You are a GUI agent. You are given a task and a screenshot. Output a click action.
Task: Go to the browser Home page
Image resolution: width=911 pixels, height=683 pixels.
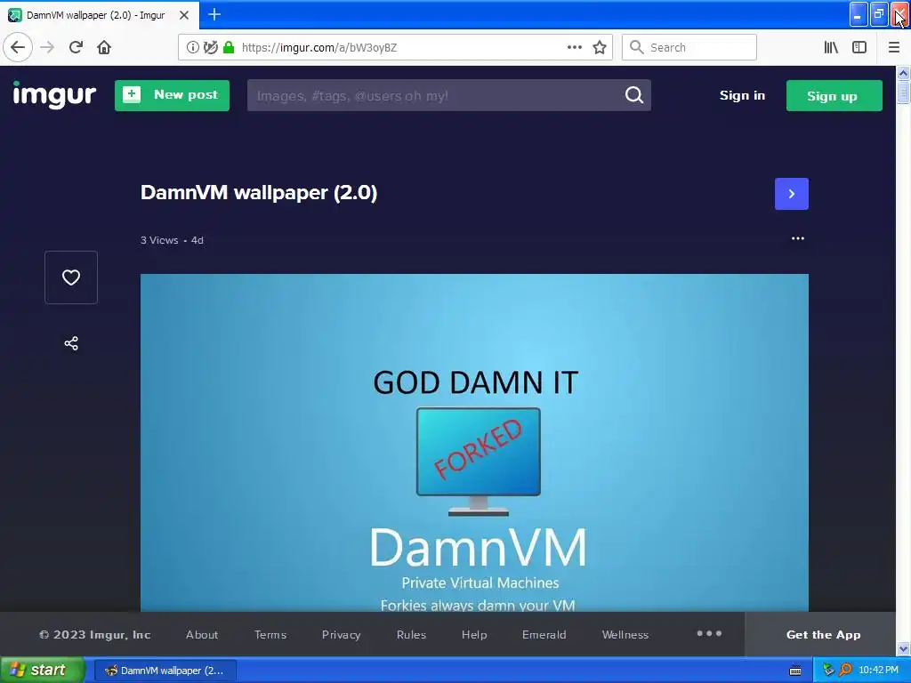point(104,47)
